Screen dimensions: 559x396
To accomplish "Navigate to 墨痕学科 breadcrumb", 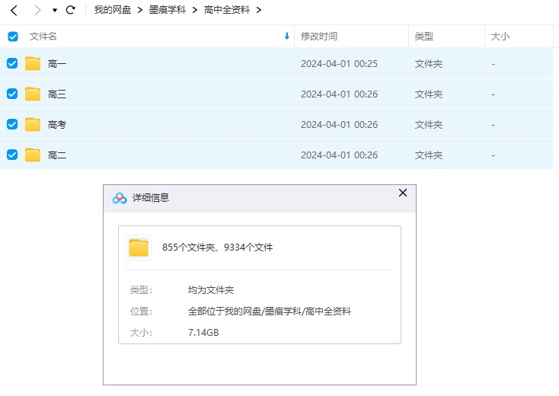I will [x=167, y=10].
